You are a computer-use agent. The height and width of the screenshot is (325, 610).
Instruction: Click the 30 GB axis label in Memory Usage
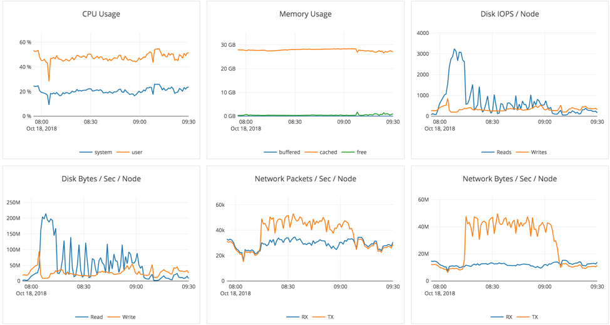pos(227,45)
